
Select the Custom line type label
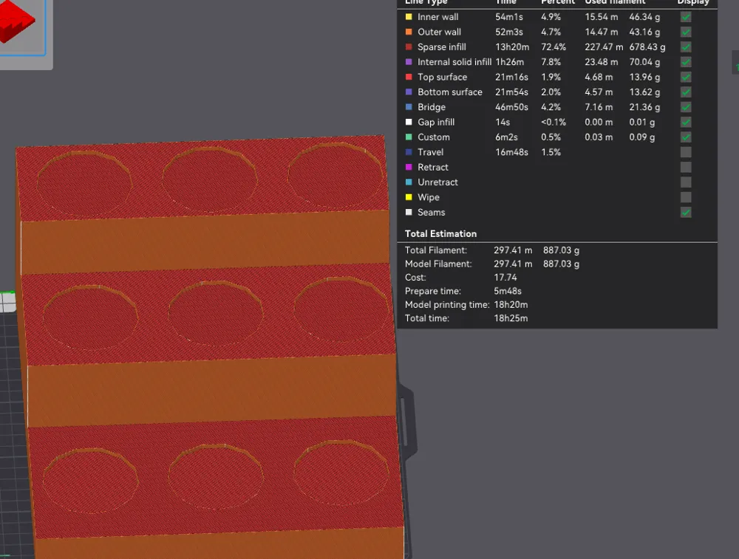(434, 137)
